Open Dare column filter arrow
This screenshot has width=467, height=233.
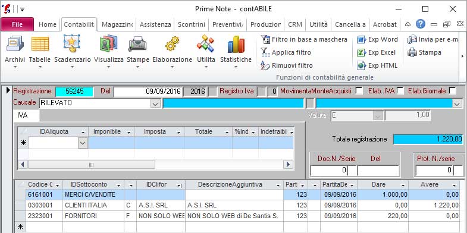pos(403,185)
